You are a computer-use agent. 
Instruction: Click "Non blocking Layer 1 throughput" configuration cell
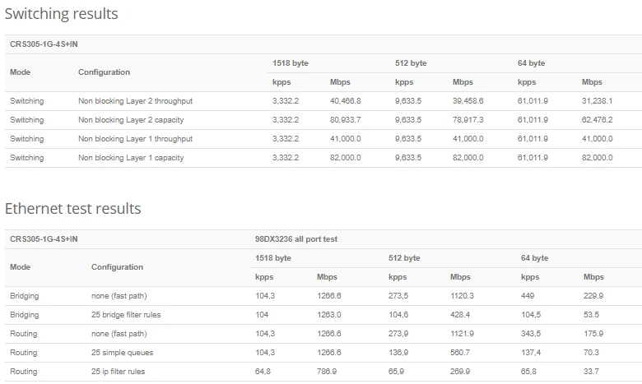[135, 139]
